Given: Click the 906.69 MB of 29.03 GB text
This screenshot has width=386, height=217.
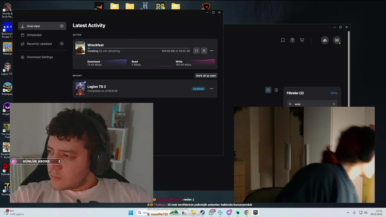Looking at the screenshot, I should click(176, 51).
